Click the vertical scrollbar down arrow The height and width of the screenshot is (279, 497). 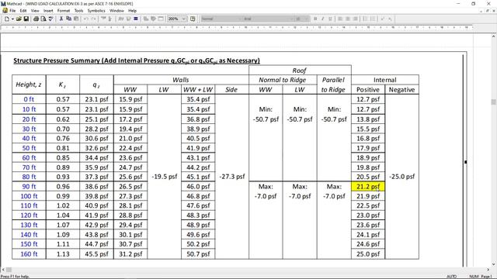tap(494, 264)
